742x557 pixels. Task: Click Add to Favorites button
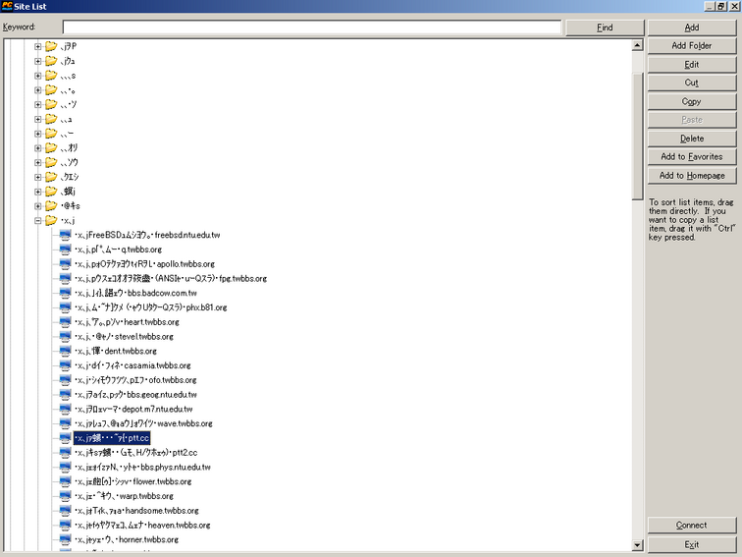click(x=691, y=157)
